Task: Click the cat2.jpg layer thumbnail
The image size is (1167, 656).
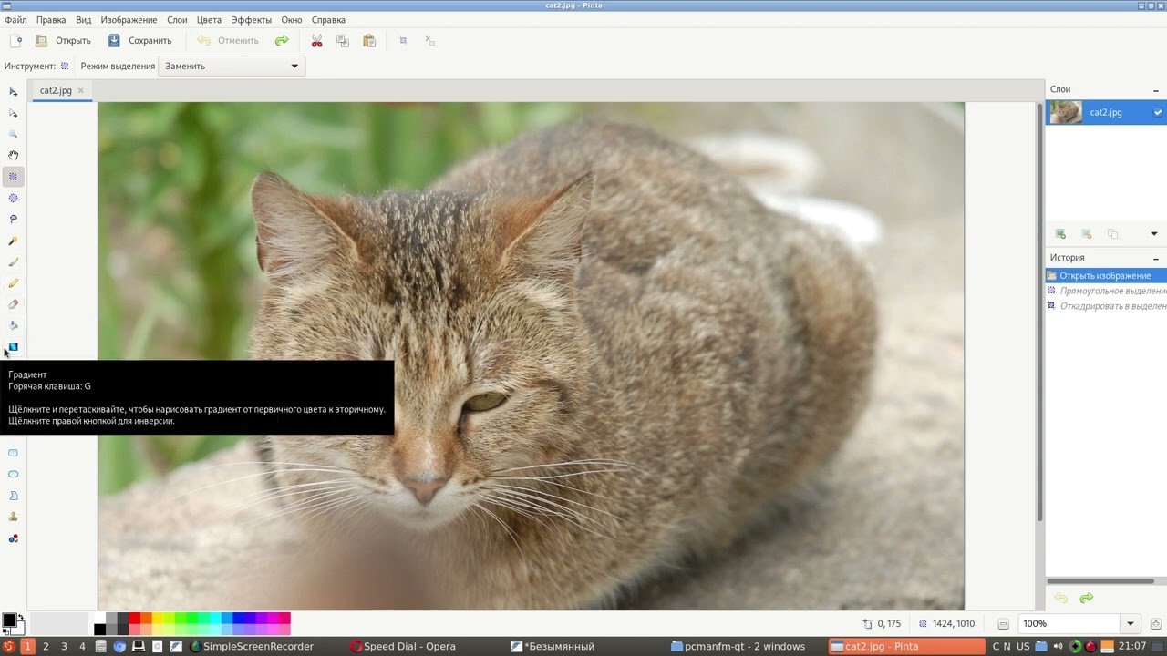Action: [1066, 112]
